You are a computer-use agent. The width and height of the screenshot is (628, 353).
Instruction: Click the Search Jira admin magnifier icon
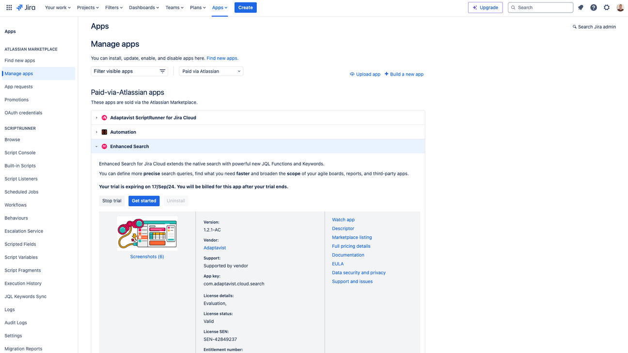click(575, 27)
